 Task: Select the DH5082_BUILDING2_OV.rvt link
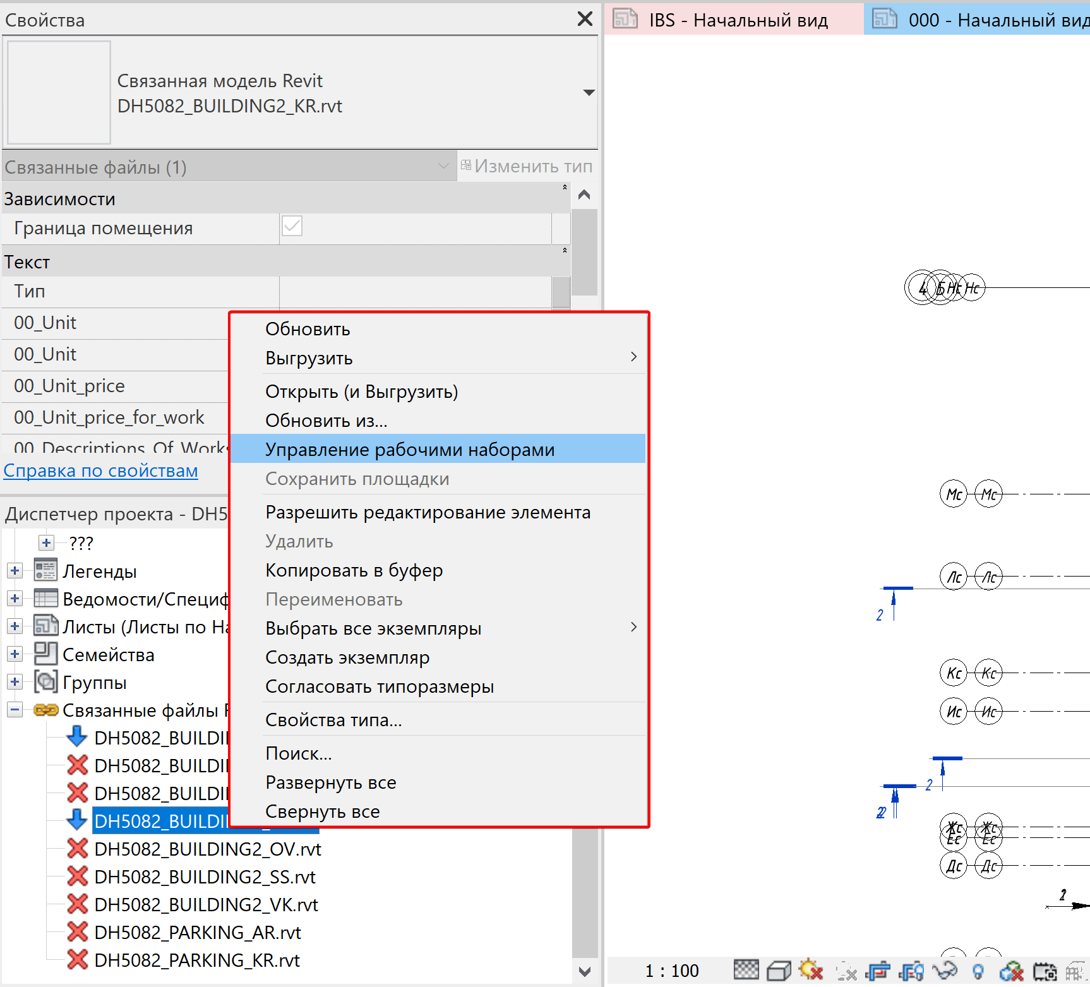[x=207, y=849]
